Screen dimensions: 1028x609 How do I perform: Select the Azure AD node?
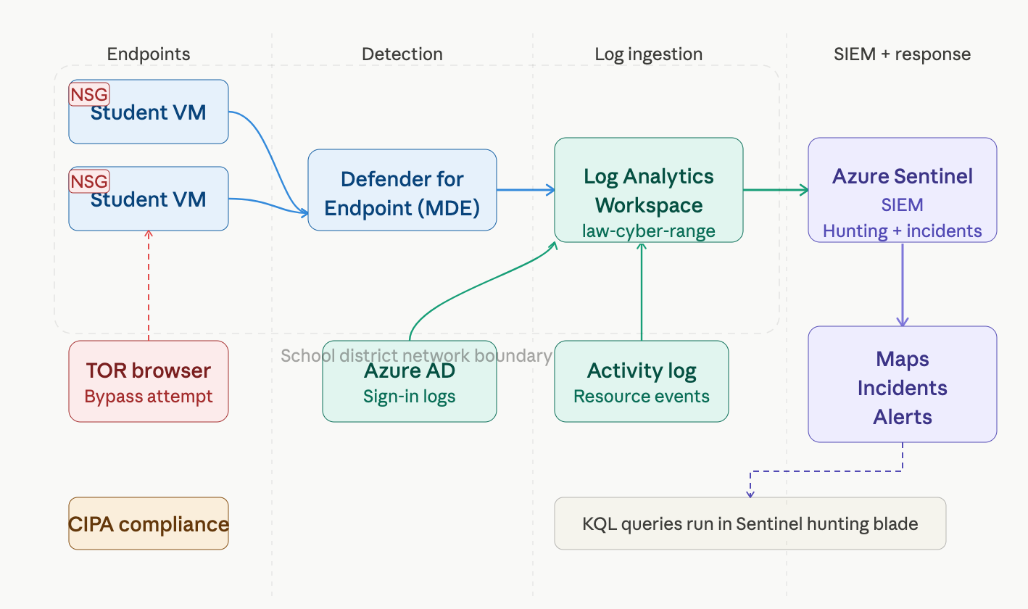tap(410, 381)
